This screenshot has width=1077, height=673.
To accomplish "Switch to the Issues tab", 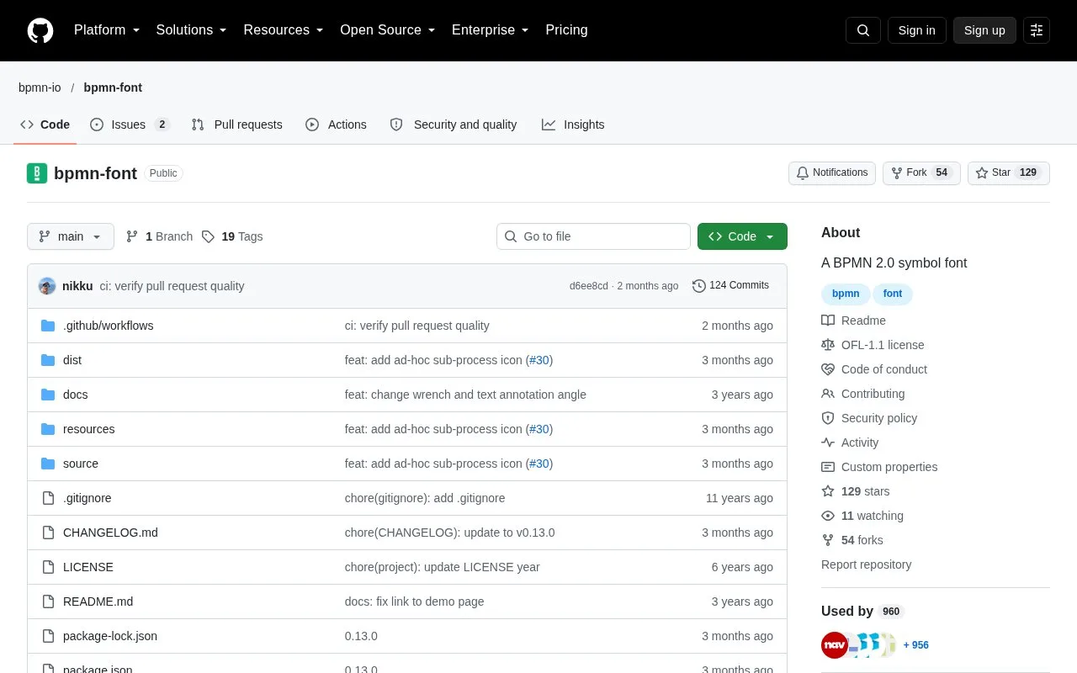I will pyautogui.click(x=130, y=125).
